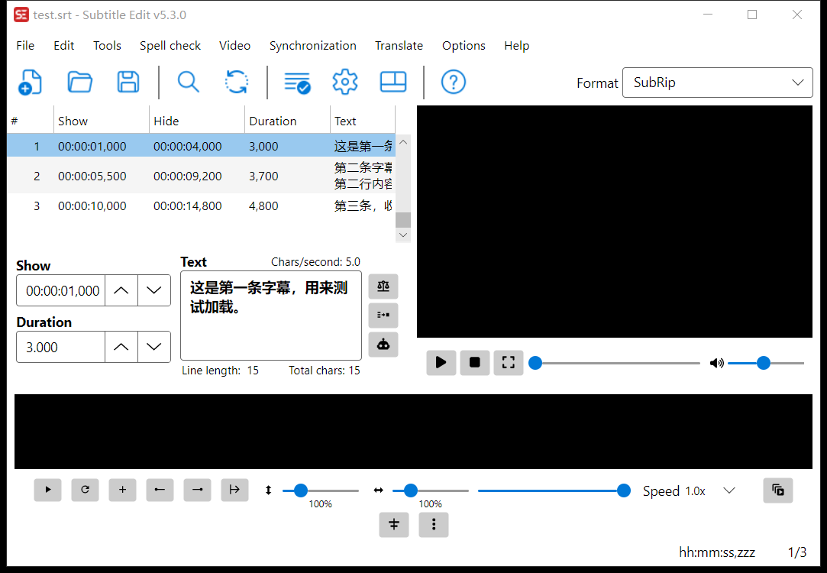Viewport: 827px width, 573px height.
Task: Click the video position slider
Action: (615, 363)
